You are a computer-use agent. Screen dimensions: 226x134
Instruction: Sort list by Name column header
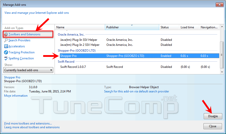click(80, 27)
